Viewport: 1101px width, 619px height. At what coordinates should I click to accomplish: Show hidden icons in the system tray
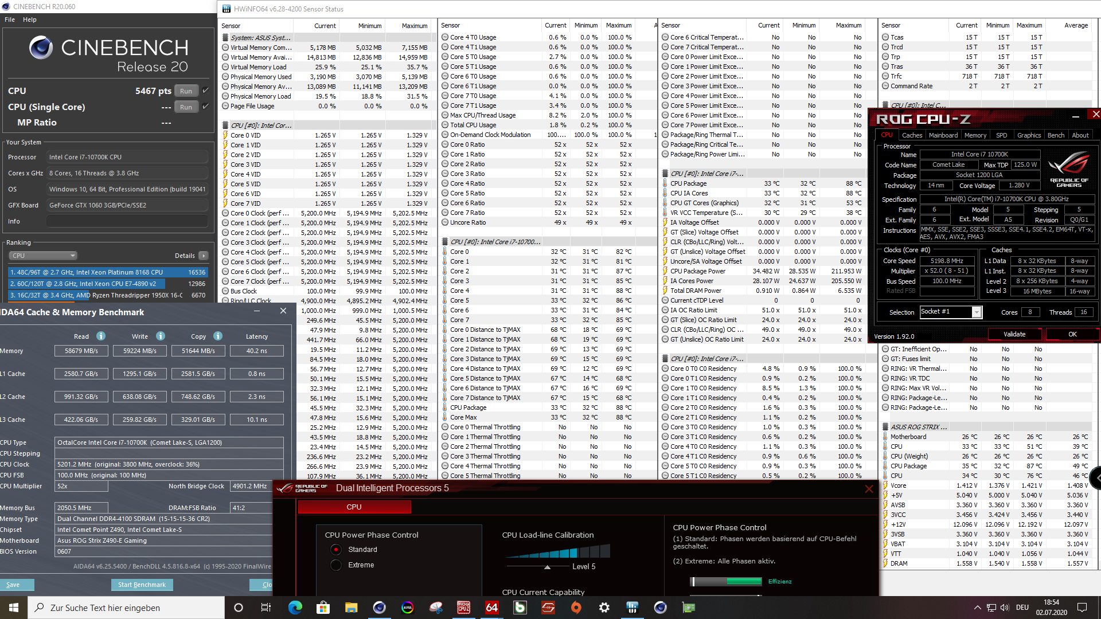pyautogui.click(x=977, y=608)
